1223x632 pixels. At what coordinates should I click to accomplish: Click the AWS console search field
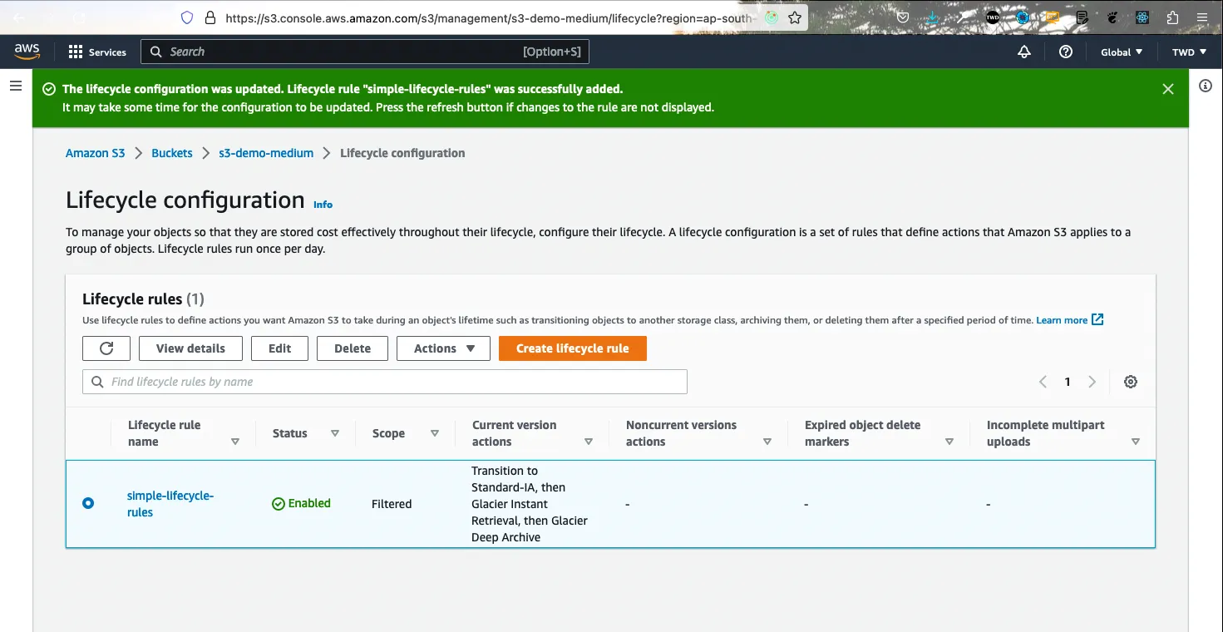(365, 52)
